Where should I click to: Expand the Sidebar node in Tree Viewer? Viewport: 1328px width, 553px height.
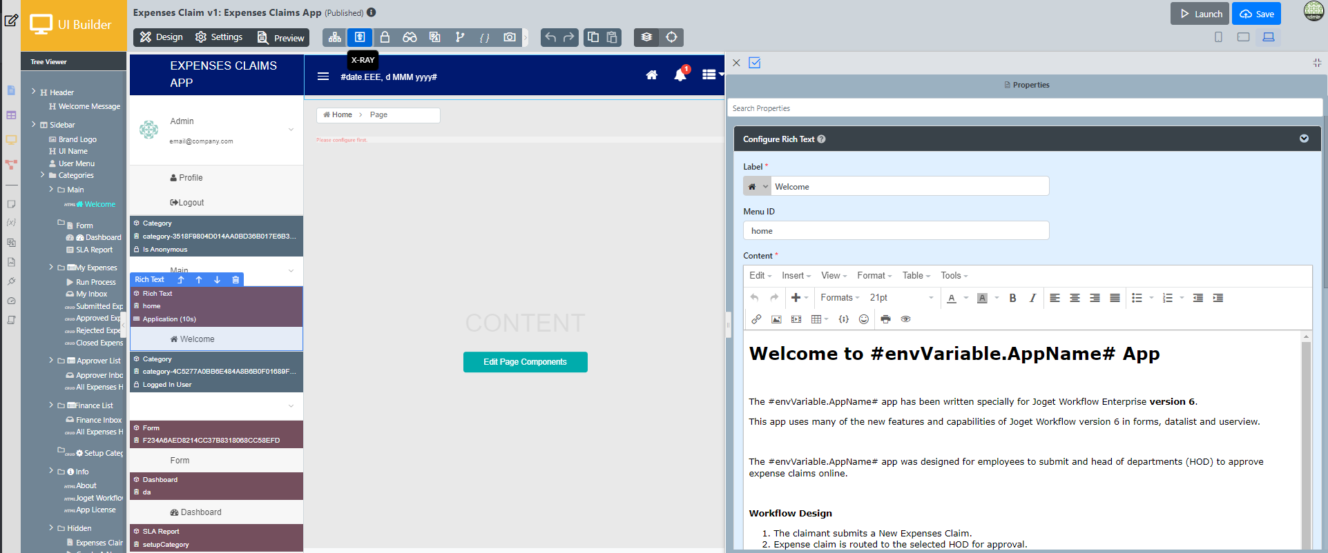click(x=33, y=124)
